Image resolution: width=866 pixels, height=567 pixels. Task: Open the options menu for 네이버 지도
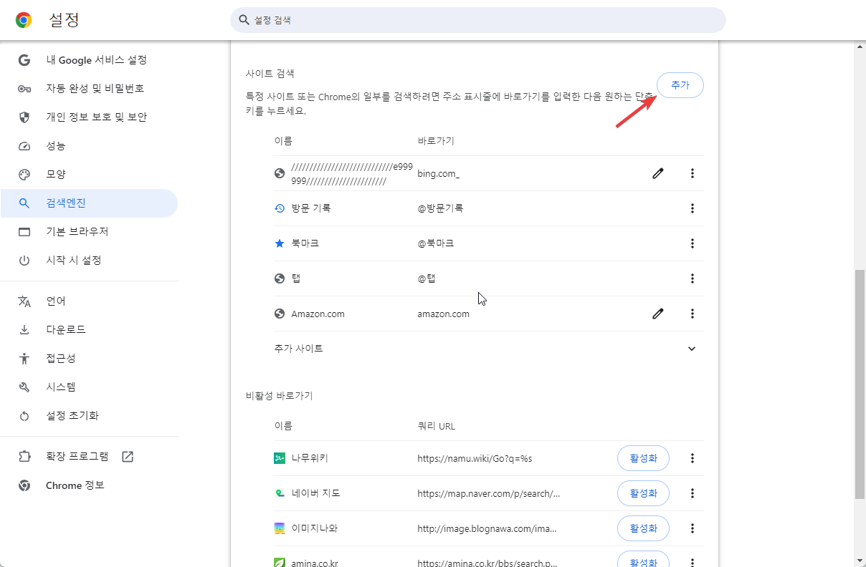pyautogui.click(x=692, y=493)
